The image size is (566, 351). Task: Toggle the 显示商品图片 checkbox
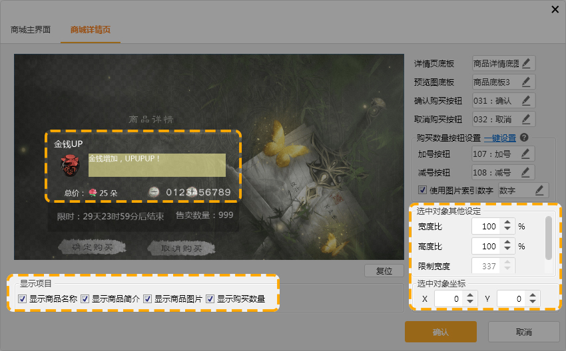[x=148, y=299]
